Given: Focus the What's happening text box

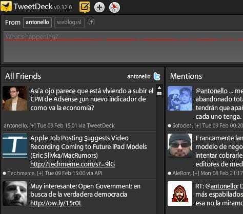Looking at the screenshot, I should click(x=123, y=47).
